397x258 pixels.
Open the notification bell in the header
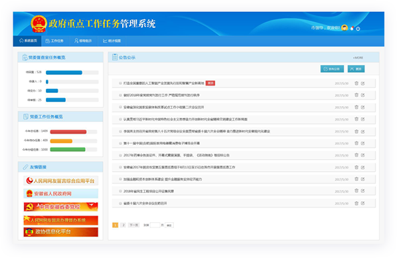tap(352, 29)
